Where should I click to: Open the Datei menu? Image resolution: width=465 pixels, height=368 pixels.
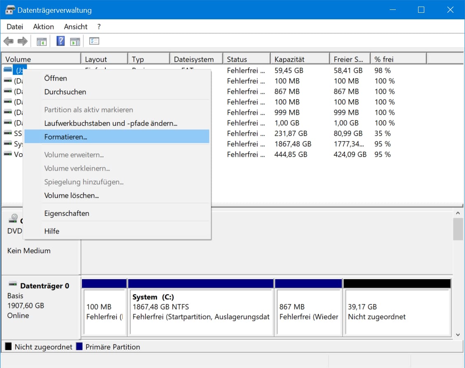(x=15, y=27)
